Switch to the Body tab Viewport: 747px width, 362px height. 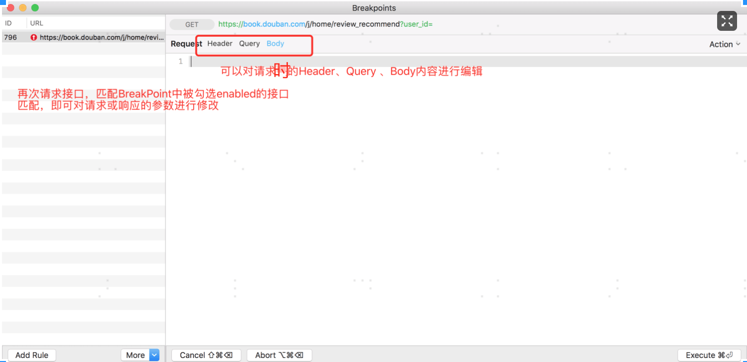(275, 44)
